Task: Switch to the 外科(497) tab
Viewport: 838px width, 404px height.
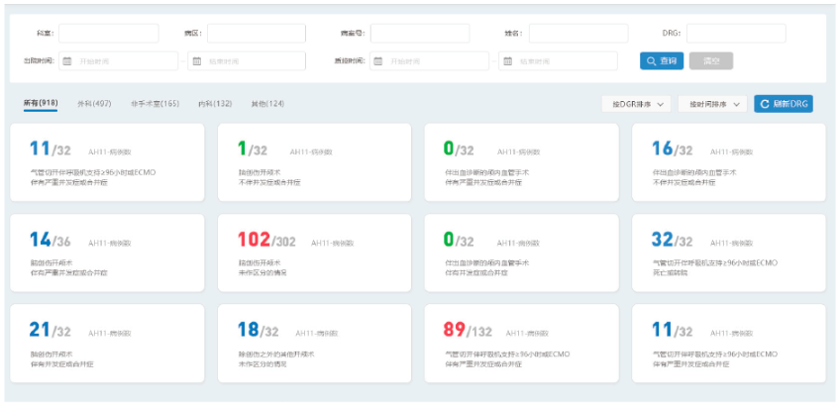Action: [94, 104]
